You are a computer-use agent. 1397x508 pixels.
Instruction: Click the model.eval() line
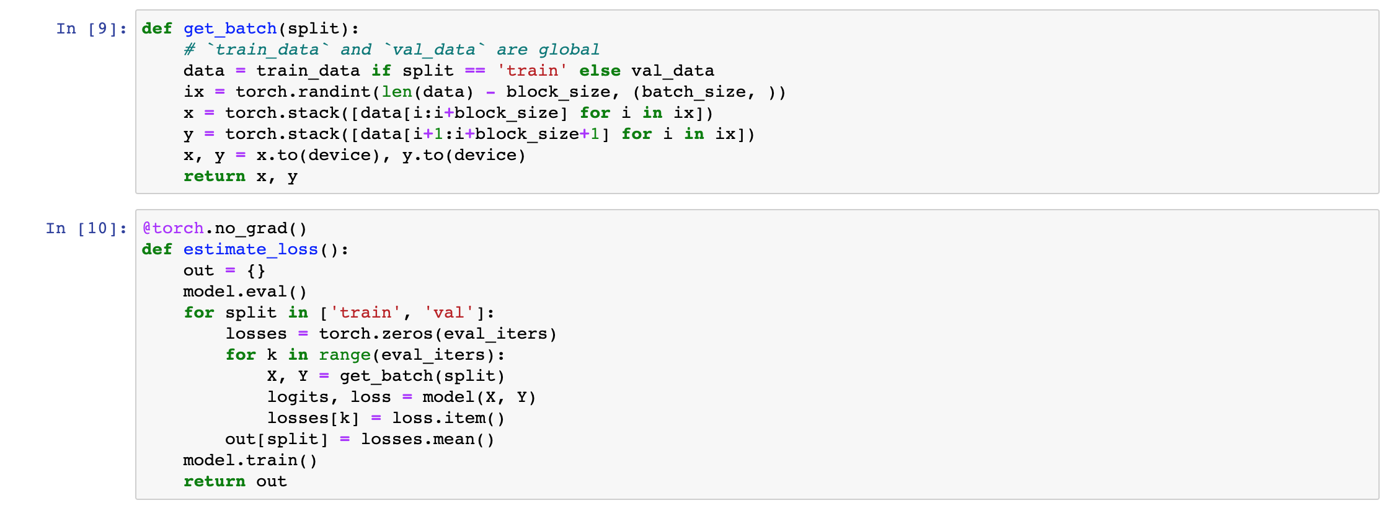[245, 292]
